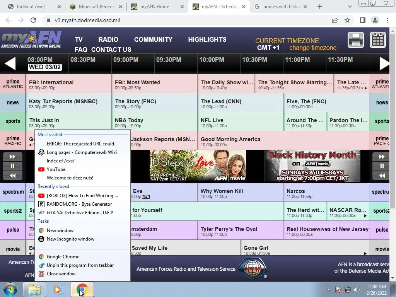Click Black History Month banner

[x=312, y=166]
